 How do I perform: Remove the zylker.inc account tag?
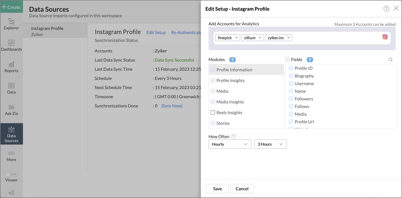289,37
